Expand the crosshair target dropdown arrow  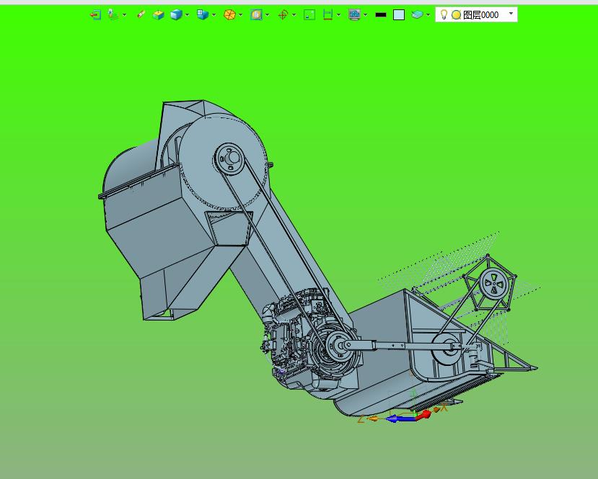click(294, 15)
